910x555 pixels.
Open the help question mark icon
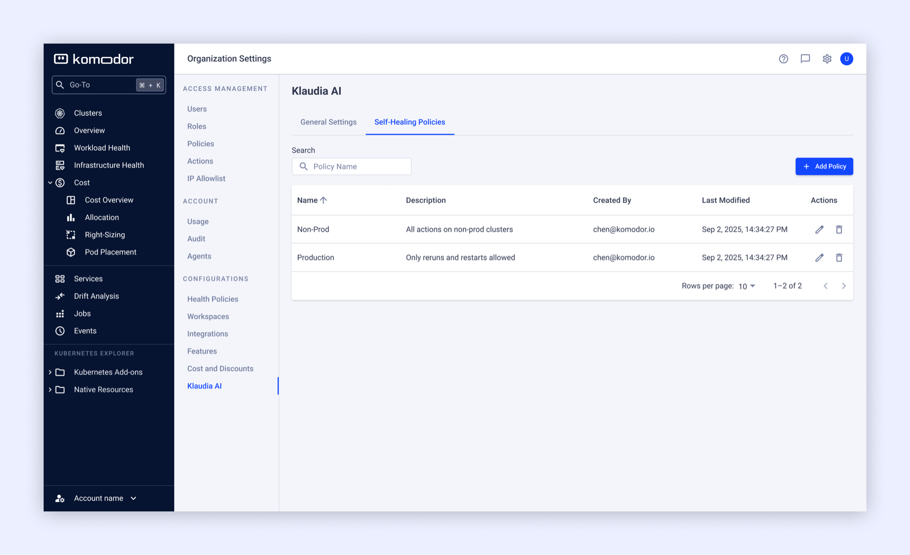click(x=783, y=59)
